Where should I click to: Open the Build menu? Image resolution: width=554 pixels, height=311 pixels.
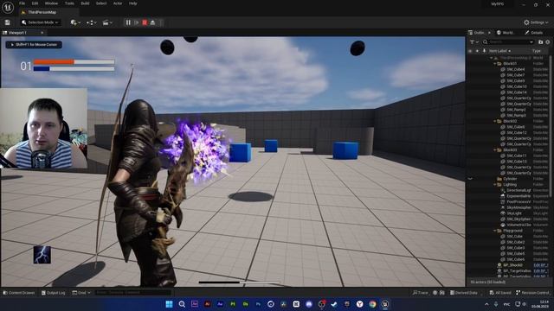85,3
